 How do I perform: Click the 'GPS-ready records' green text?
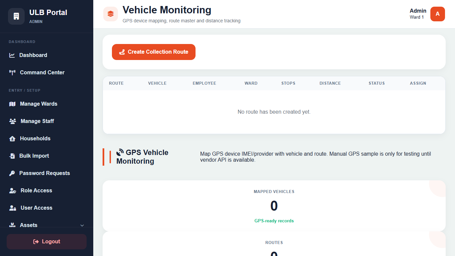coord(274,221)
